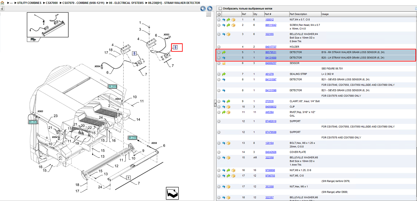Expand the collapsed breadcrumb ellipsis

[x=11, y=3]
